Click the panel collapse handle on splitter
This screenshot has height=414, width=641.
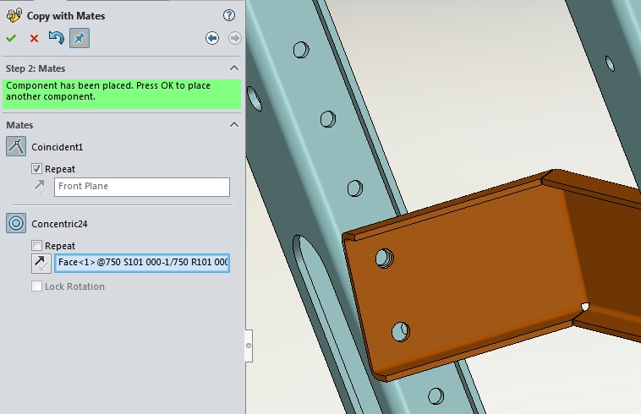[249, 346]
